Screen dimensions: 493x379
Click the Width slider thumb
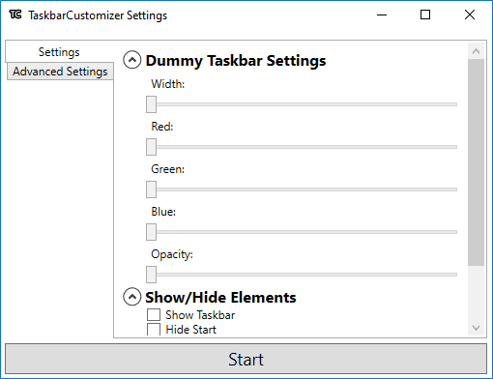[x=151, y=104]
